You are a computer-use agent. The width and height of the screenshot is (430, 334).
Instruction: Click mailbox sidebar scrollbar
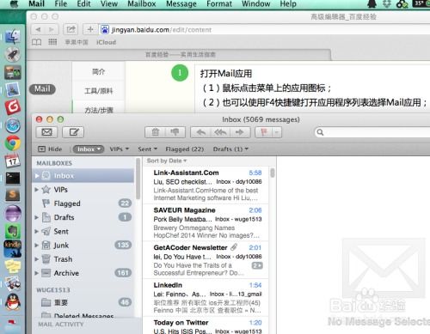(138, 179)
